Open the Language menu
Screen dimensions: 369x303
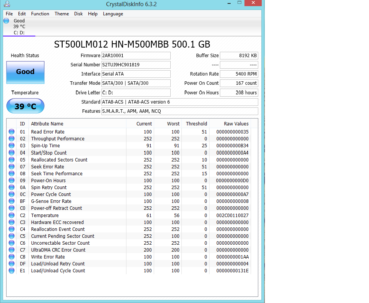113,14
